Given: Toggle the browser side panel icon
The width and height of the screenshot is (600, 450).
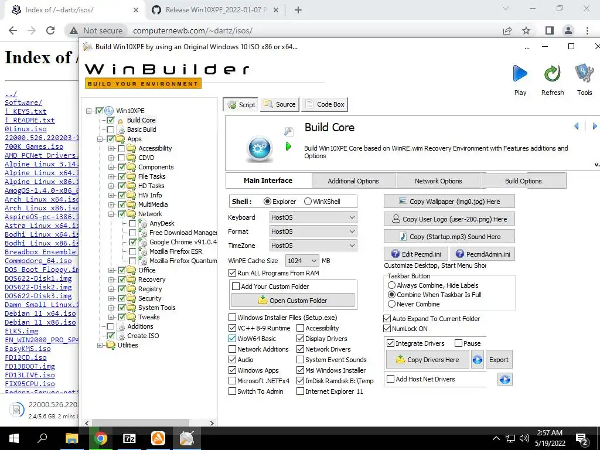Looking at the screenshot, I should point(550,30).
